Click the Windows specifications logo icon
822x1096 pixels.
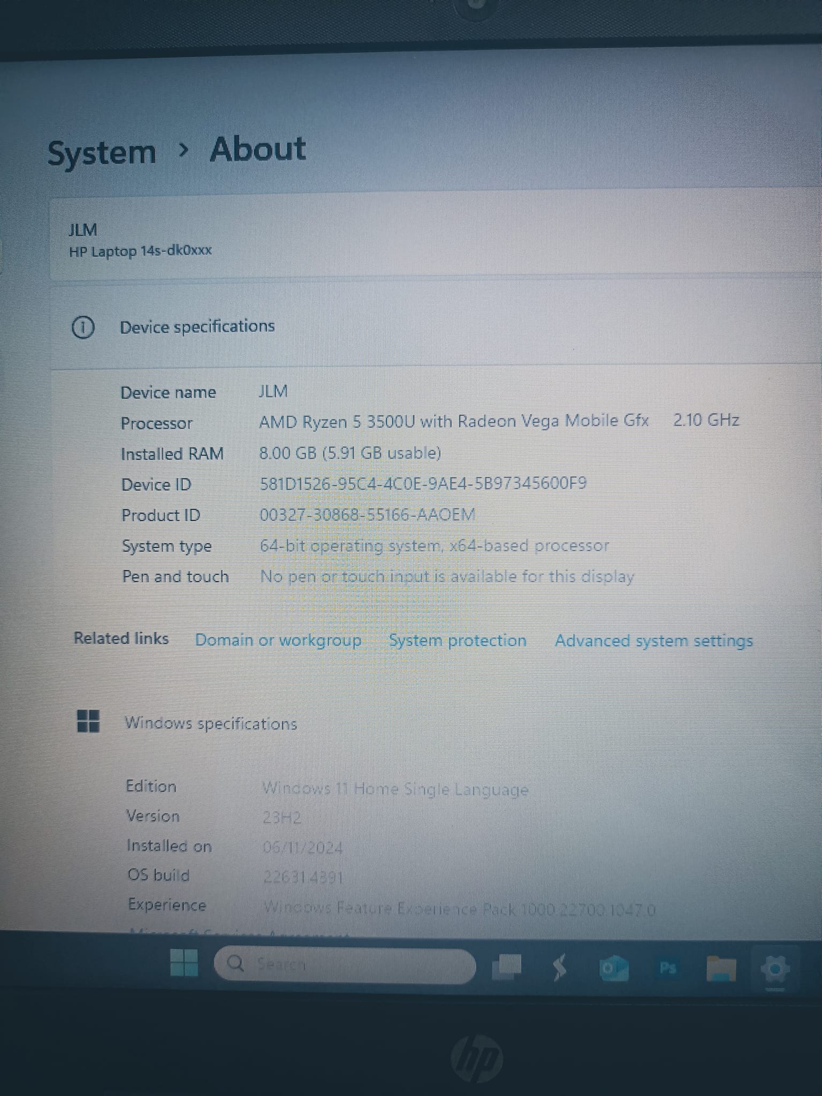click(88, 721)
